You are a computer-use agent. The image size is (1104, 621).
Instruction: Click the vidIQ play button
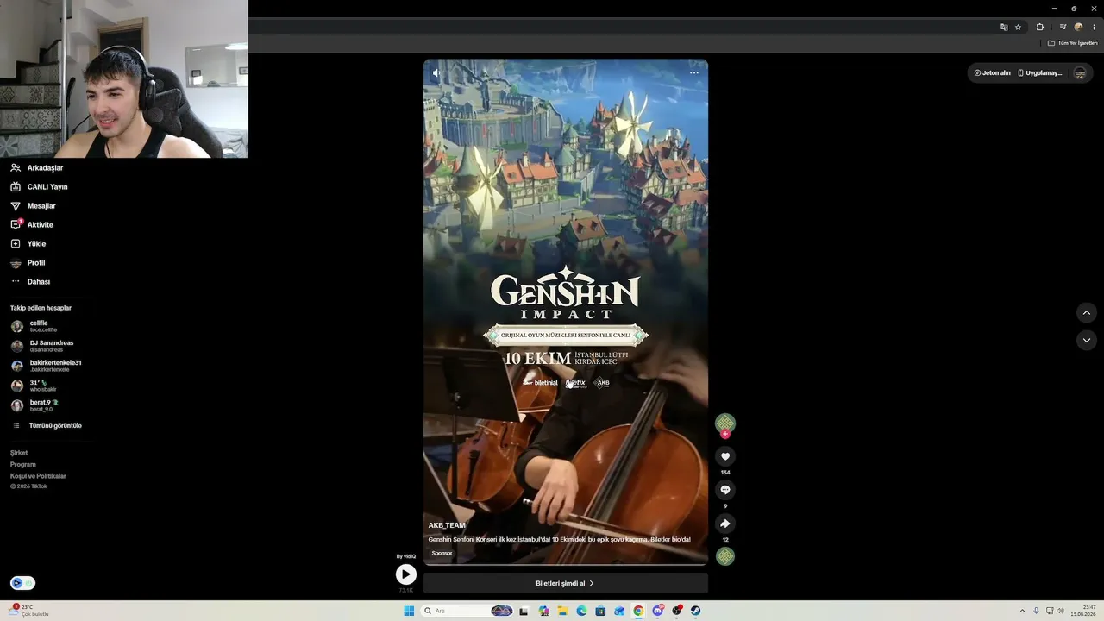pyautogui.click(x=405, y=574)
